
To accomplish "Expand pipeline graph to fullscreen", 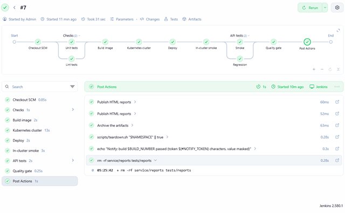I will point(338,30).
